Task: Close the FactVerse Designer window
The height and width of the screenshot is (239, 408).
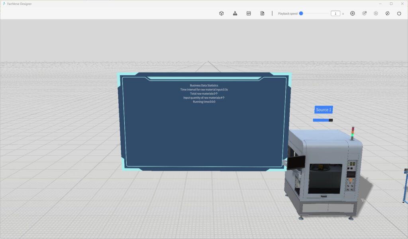Action: click(402, 4)
